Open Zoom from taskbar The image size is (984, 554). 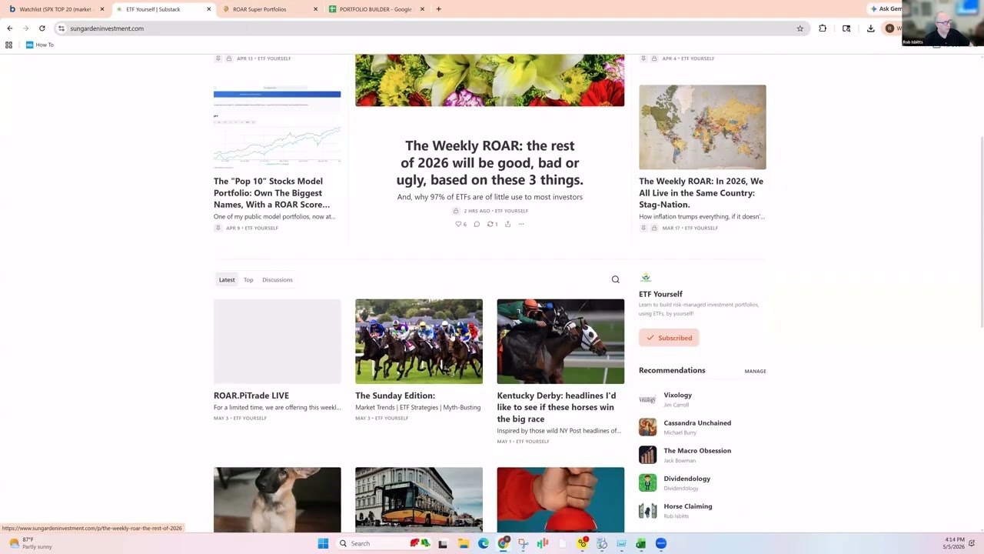coord(660,543)
